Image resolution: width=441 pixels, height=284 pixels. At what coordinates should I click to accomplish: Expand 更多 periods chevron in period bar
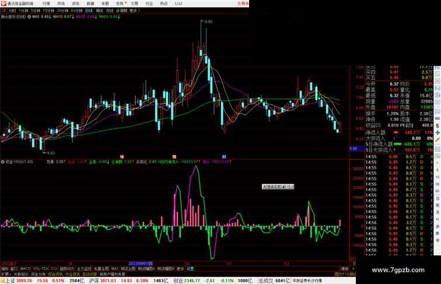(135, 10)
